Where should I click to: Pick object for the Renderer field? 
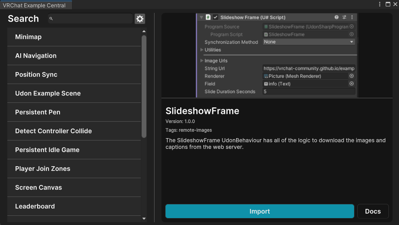point(352,76)
